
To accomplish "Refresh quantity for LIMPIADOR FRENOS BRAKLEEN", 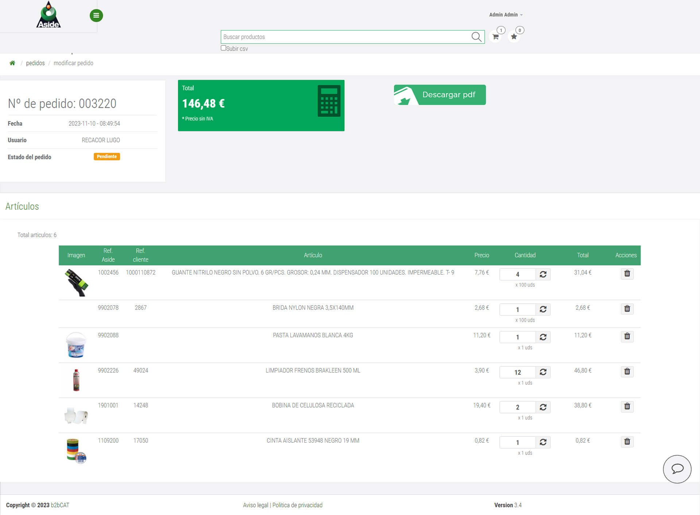I will tap(543, 372).
